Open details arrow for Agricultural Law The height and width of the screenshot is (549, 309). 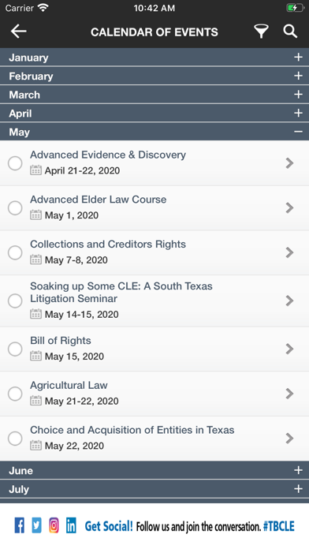(289, 394)
